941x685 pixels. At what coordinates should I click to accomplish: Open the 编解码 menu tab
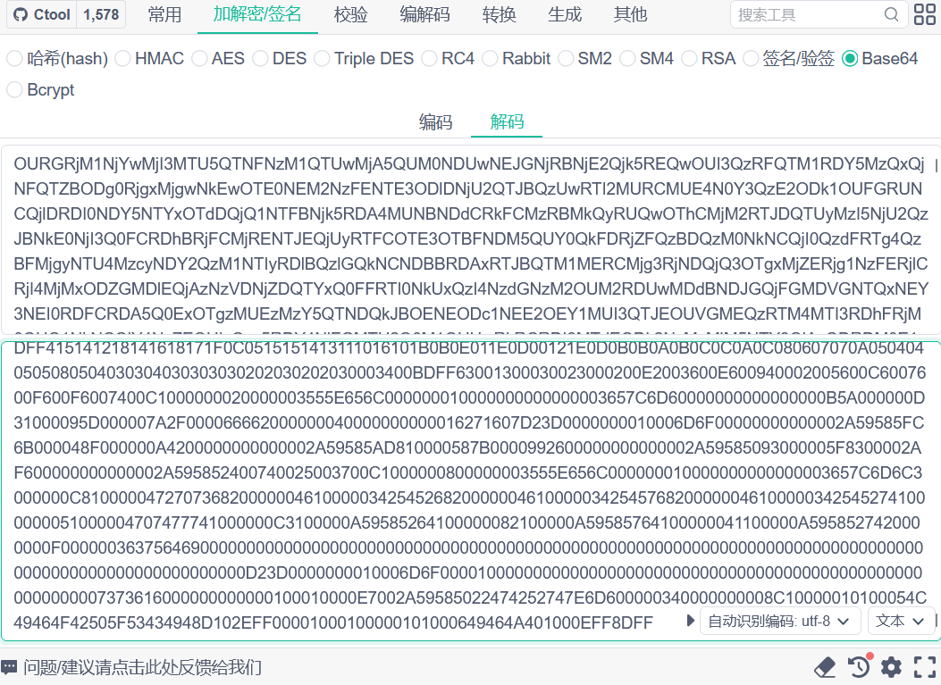click(x=424, y=15)
